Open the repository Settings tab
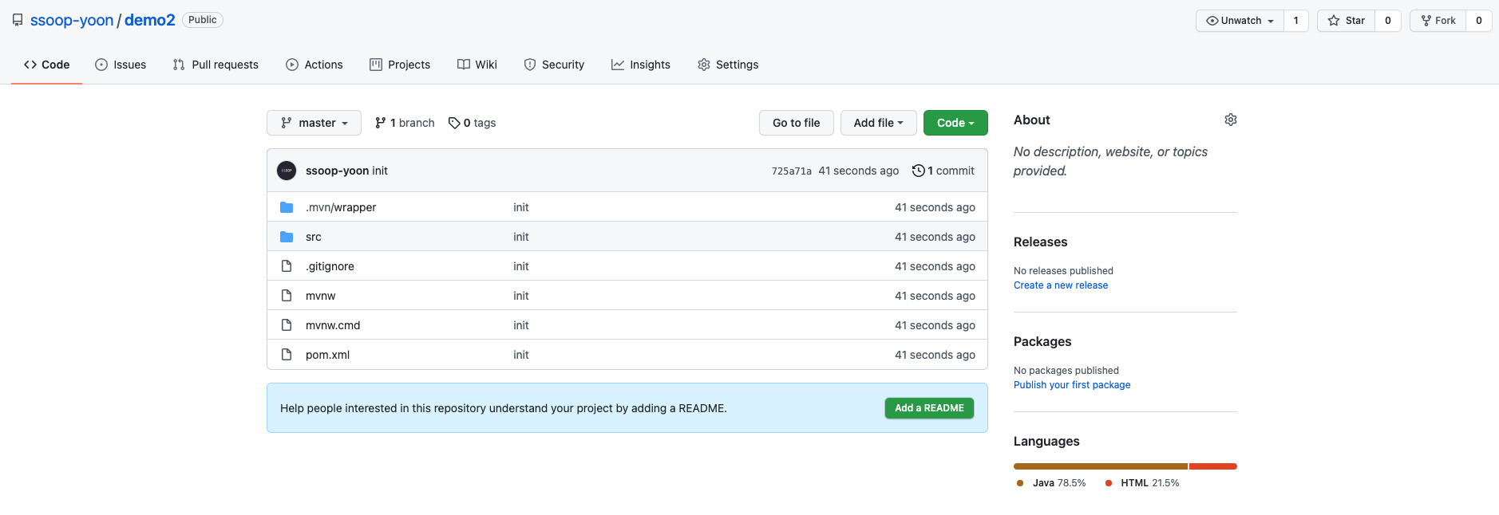The image size is (1499, 515). (x=728, y=65)
